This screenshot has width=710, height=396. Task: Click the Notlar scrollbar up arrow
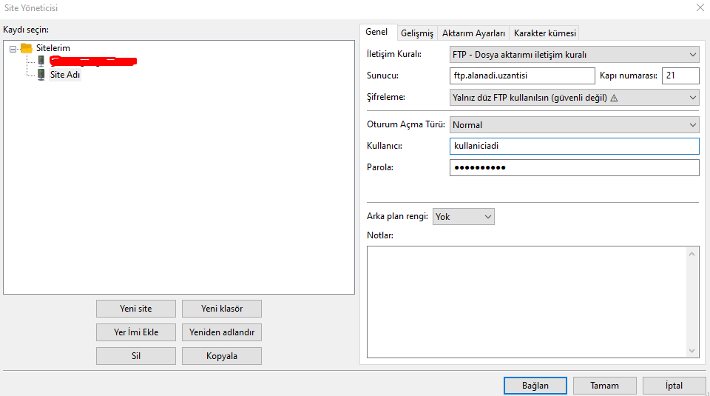pyautogui.click(x=692, y=254)
